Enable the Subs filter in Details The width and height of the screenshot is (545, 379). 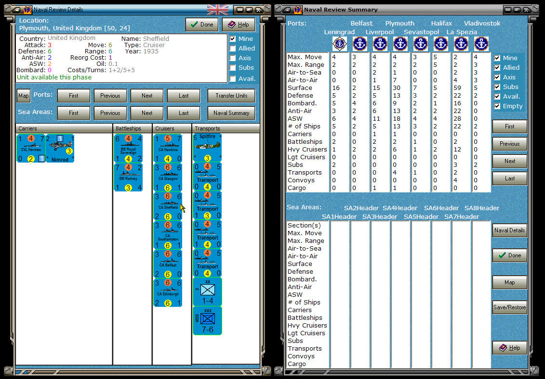coord(233,68)
